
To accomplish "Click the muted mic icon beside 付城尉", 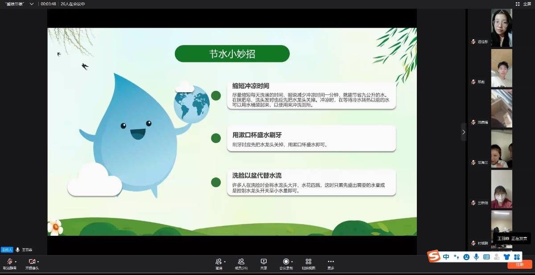I will click(x=473, y=243).
